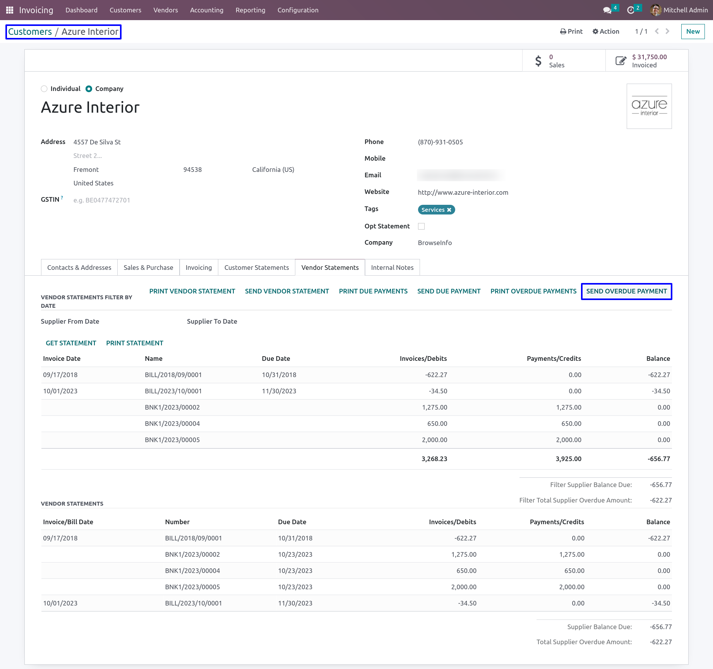
Task: Open the Dashboard menu
Action: pyautogui.click(x=81, y=10)
